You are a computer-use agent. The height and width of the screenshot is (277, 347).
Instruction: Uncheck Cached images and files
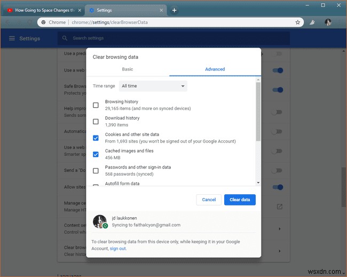tap(96, 154)
